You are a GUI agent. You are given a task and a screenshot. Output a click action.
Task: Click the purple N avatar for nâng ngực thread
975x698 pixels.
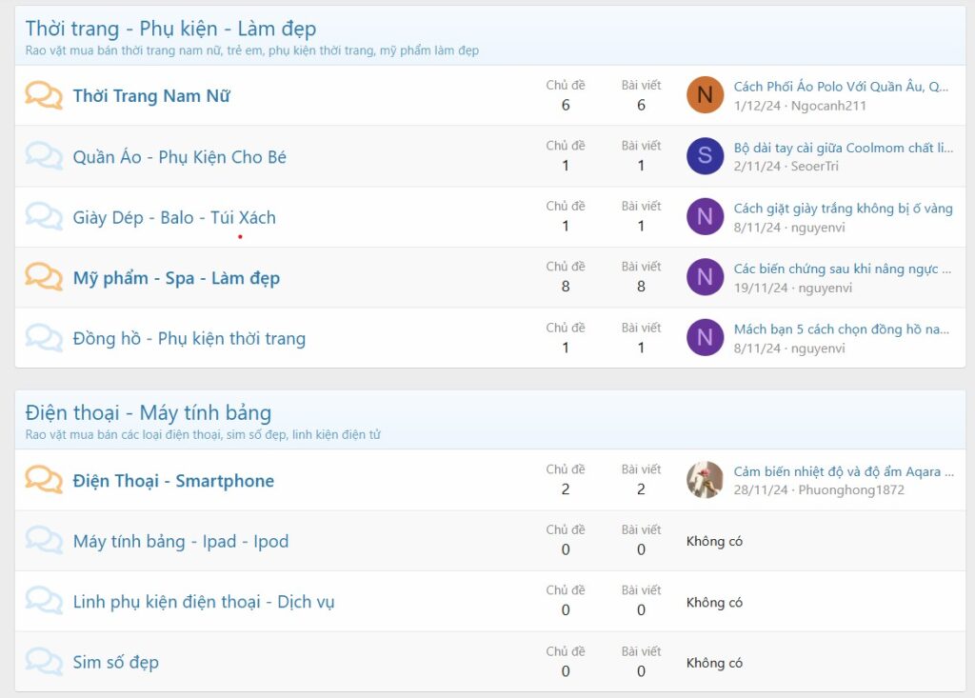click(704, 277)
